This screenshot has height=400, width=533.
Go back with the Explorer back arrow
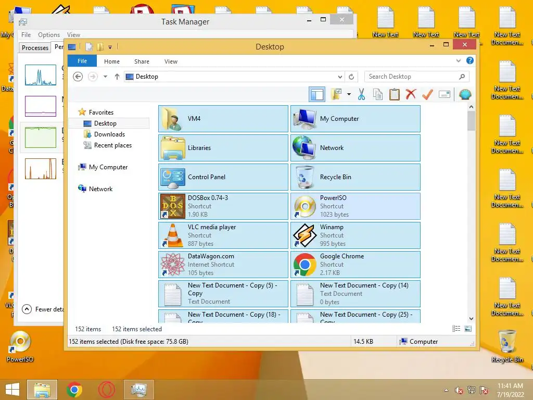point(78,77)
